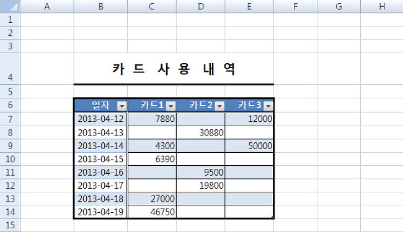
Task: Click the cell with value 9500
Action: [x=201, y=172]
